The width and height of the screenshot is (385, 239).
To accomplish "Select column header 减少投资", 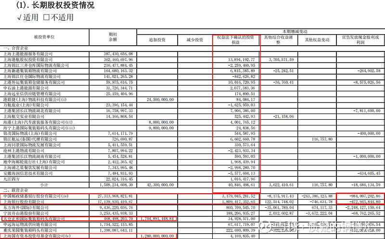I will click(195, 40).
